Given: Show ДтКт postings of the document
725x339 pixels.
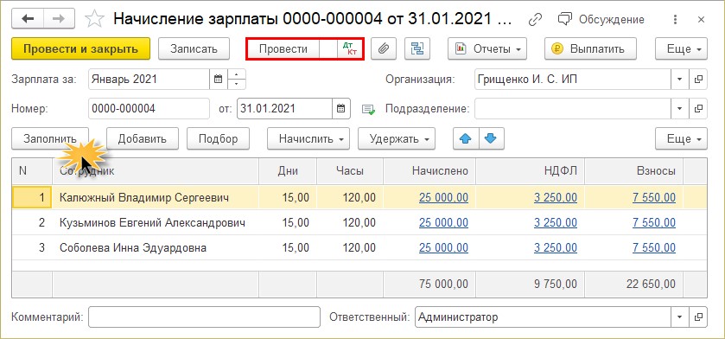Looking at the screenshot, I should [x=350, y=48].
